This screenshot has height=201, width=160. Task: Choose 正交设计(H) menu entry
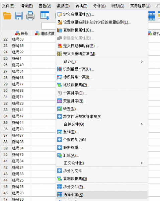coord(102,163)
